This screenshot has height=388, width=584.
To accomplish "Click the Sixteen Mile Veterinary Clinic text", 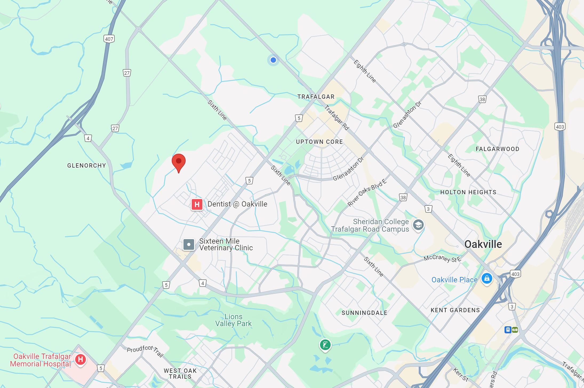I will coord(226,244).
